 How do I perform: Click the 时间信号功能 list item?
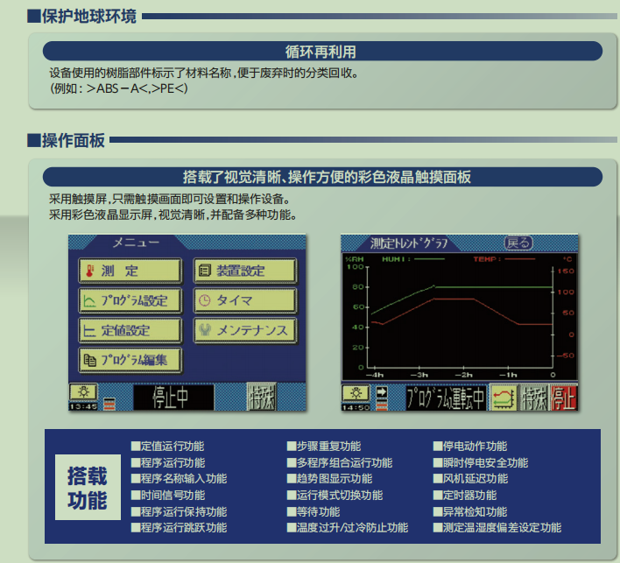point(168,495)
